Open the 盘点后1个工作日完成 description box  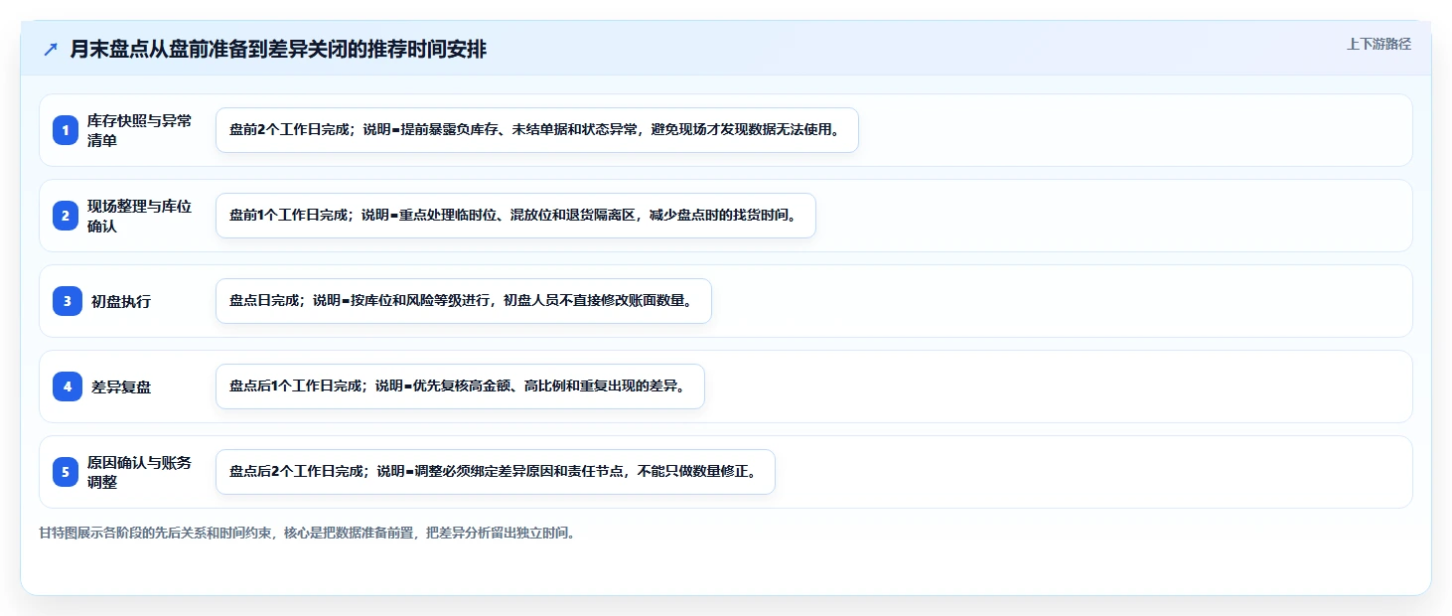(460, 386)
